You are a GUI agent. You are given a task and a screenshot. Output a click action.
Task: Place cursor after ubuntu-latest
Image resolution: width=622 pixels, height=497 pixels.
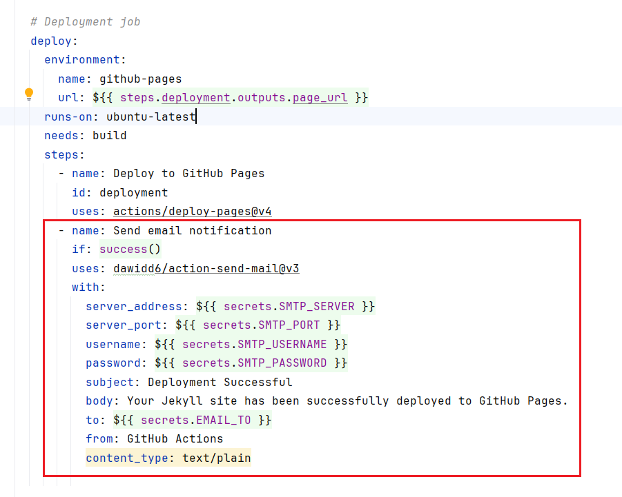pyautogui.click(x=196, y=116)
